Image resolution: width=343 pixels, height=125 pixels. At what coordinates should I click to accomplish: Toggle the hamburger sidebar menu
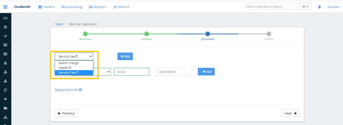(5, 7)
